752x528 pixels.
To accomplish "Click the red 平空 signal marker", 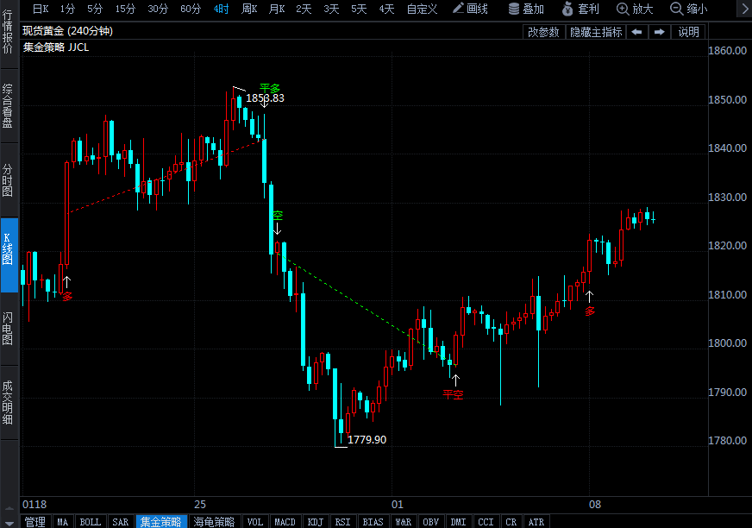I will pos(454,394).
